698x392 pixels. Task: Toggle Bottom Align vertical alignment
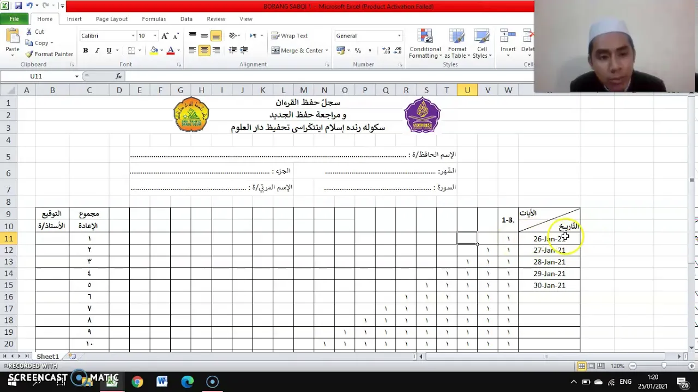pos(216,35)
